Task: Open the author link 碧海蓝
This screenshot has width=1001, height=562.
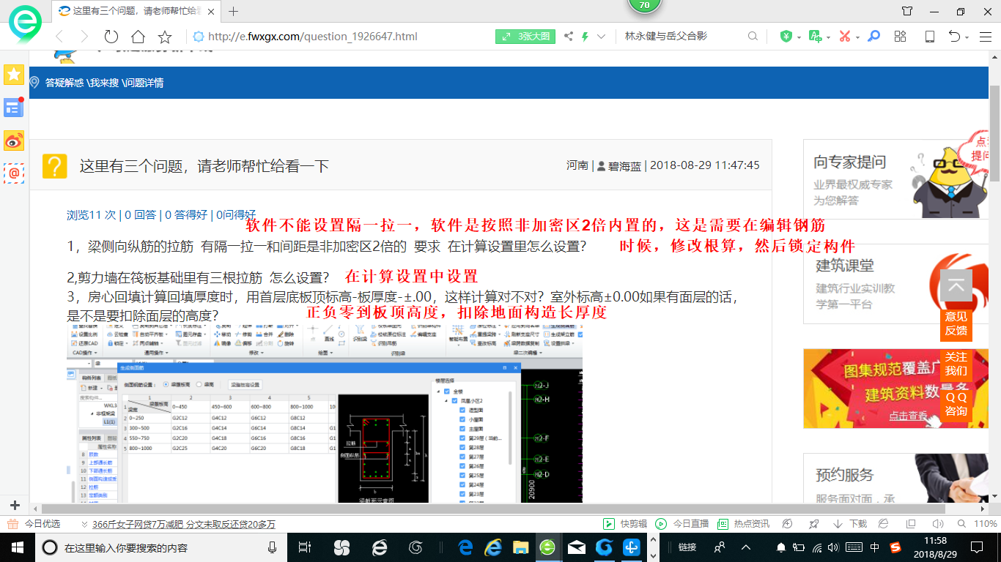Action: 624,165
